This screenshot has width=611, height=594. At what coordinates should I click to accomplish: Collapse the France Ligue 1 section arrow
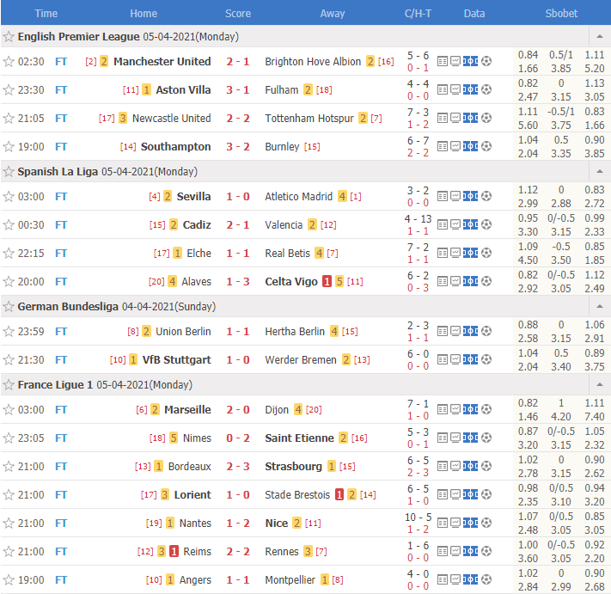pos(600,385)
